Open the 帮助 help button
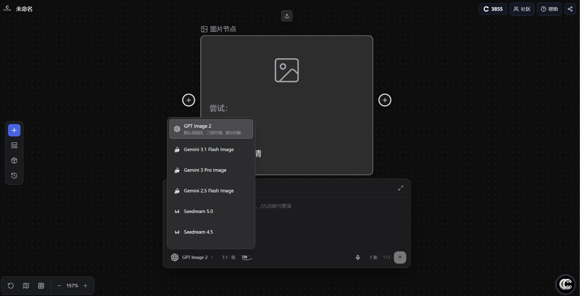The height and width of the screenshot is (296, 580). 549,9
